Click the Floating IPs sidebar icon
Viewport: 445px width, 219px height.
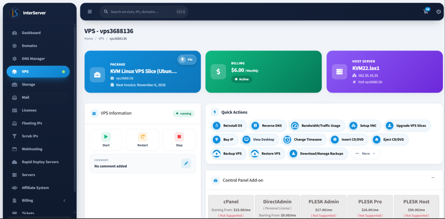pyautogui.click(x=14, y=123)
